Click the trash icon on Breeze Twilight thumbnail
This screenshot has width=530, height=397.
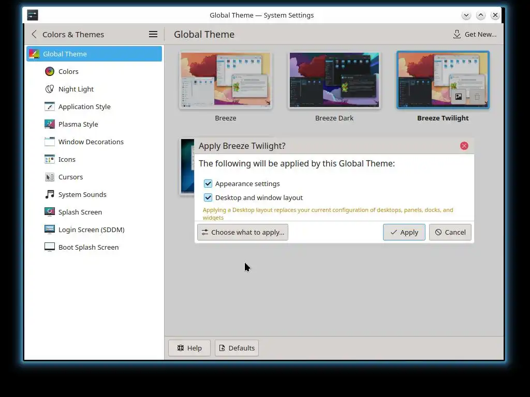(477, 97)
